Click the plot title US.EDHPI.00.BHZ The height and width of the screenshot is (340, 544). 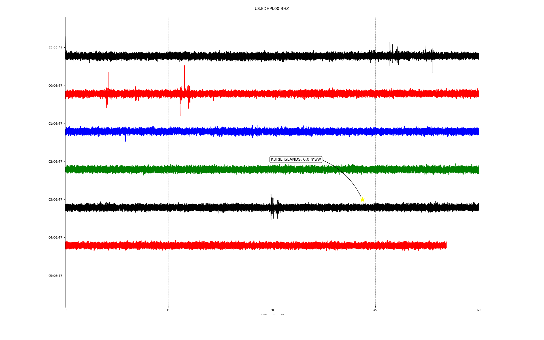click(272, 9)
